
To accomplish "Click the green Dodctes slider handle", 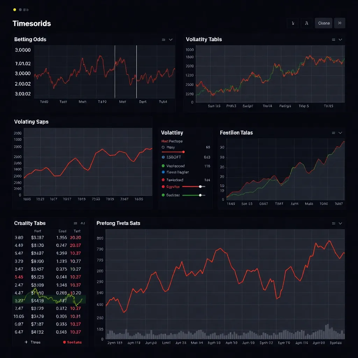I will 200,195.
